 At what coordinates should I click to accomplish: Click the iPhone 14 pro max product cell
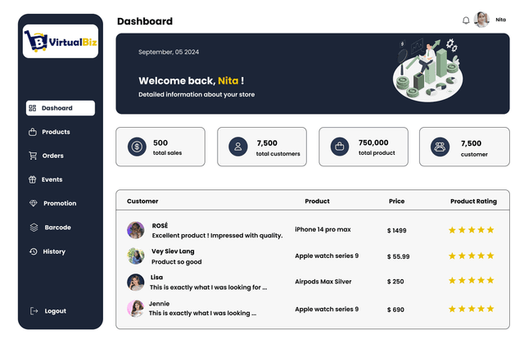pyautogui.click(x=323, y=229)
